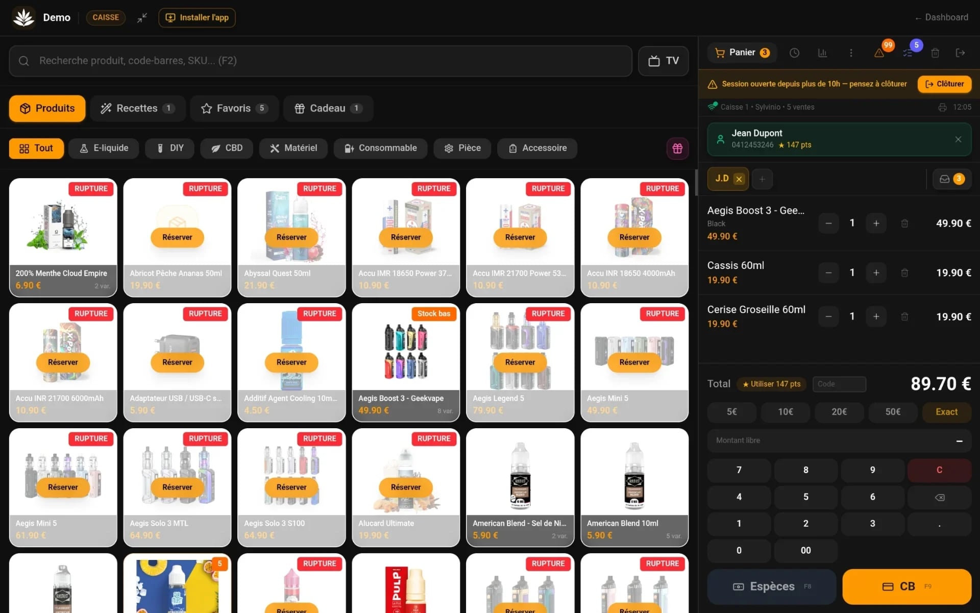Open the stock alerts warning icon
This screenshot has width=980, height=613.
879,53
